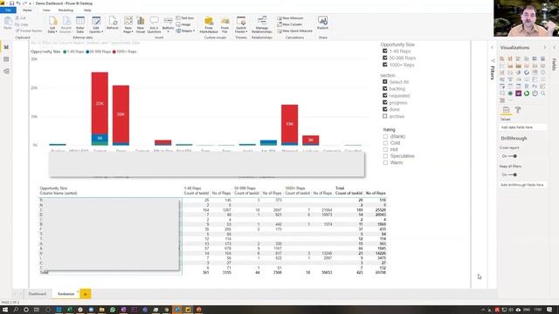Switch to the Dashboard page tab
Viewport: 559px width, 314px height.
pos(38,294)
